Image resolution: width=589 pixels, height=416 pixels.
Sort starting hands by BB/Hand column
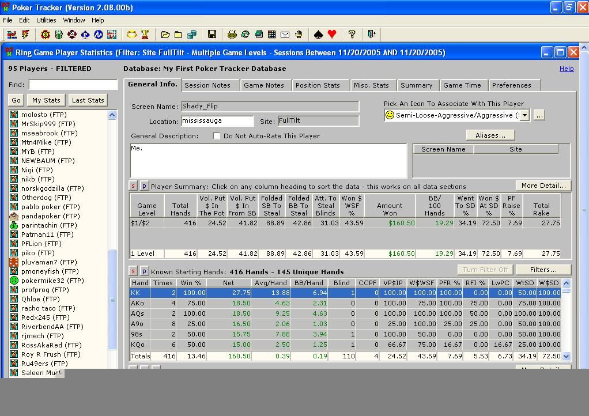tap(309, 283)
